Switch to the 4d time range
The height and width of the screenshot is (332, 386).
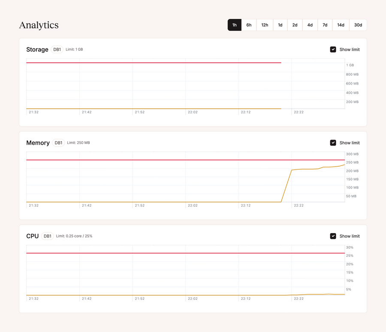[310, 25]
